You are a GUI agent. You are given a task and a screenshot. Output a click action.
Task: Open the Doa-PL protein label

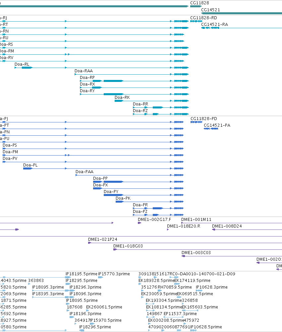click(x=30, y=165)
